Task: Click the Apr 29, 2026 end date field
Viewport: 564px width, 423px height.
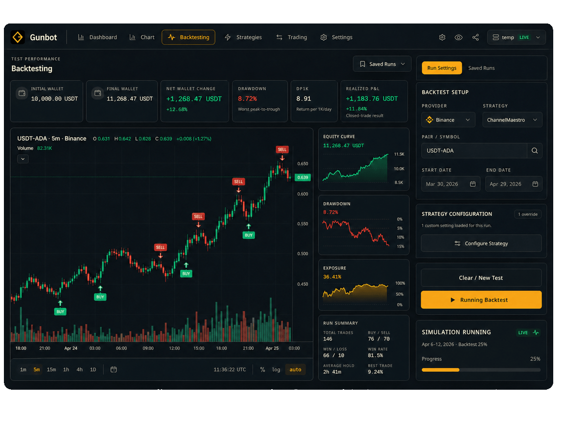Action: pyautogui.click(x=514, y=184)
